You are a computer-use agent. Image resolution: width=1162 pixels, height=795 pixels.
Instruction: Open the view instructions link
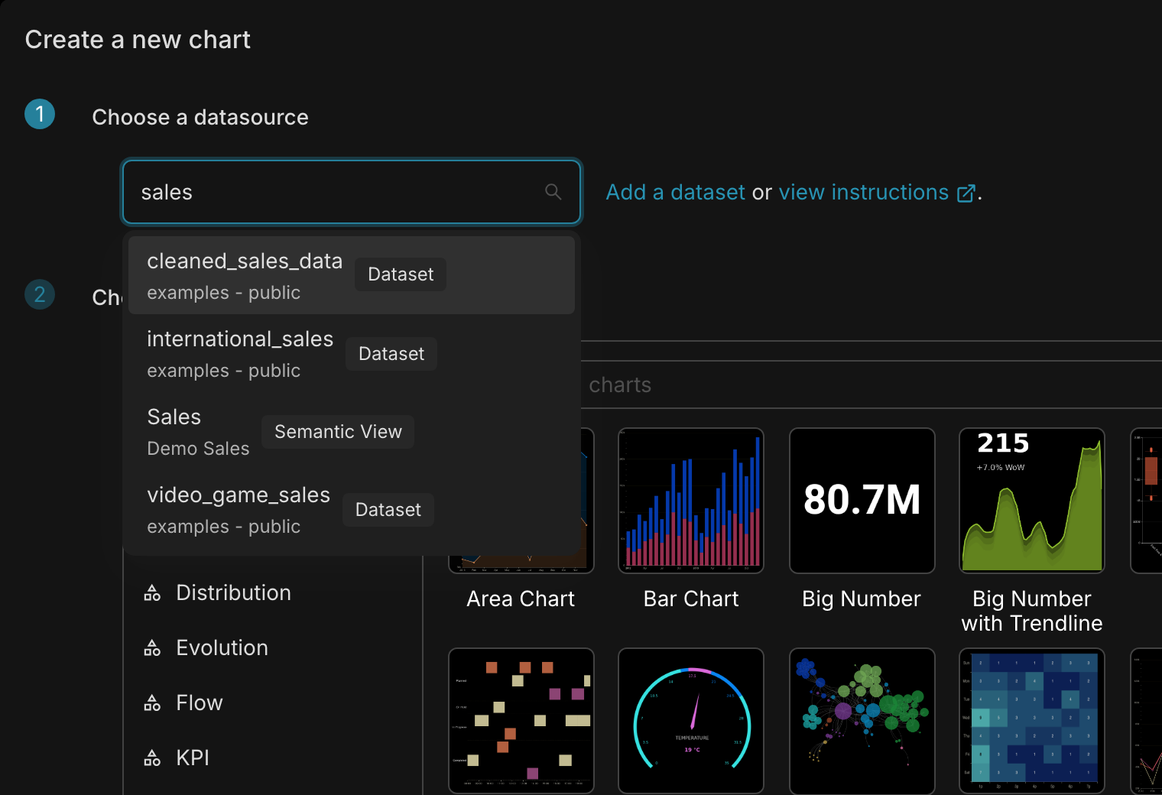click(x=863, y=192)
